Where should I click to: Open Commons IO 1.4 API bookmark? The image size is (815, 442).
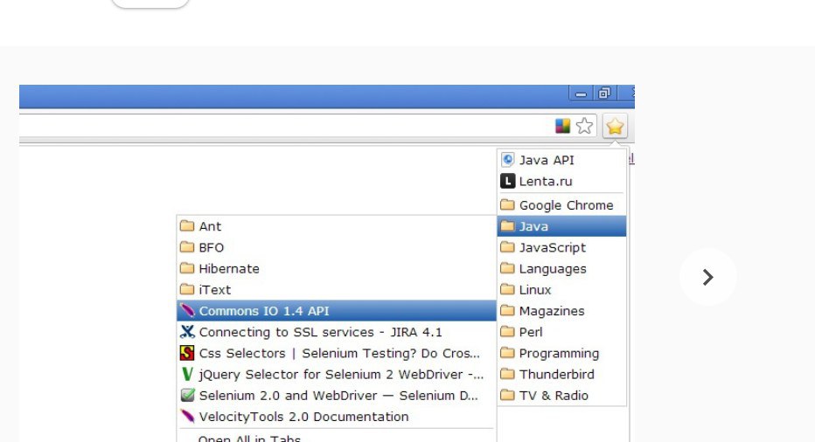point(337,311)
